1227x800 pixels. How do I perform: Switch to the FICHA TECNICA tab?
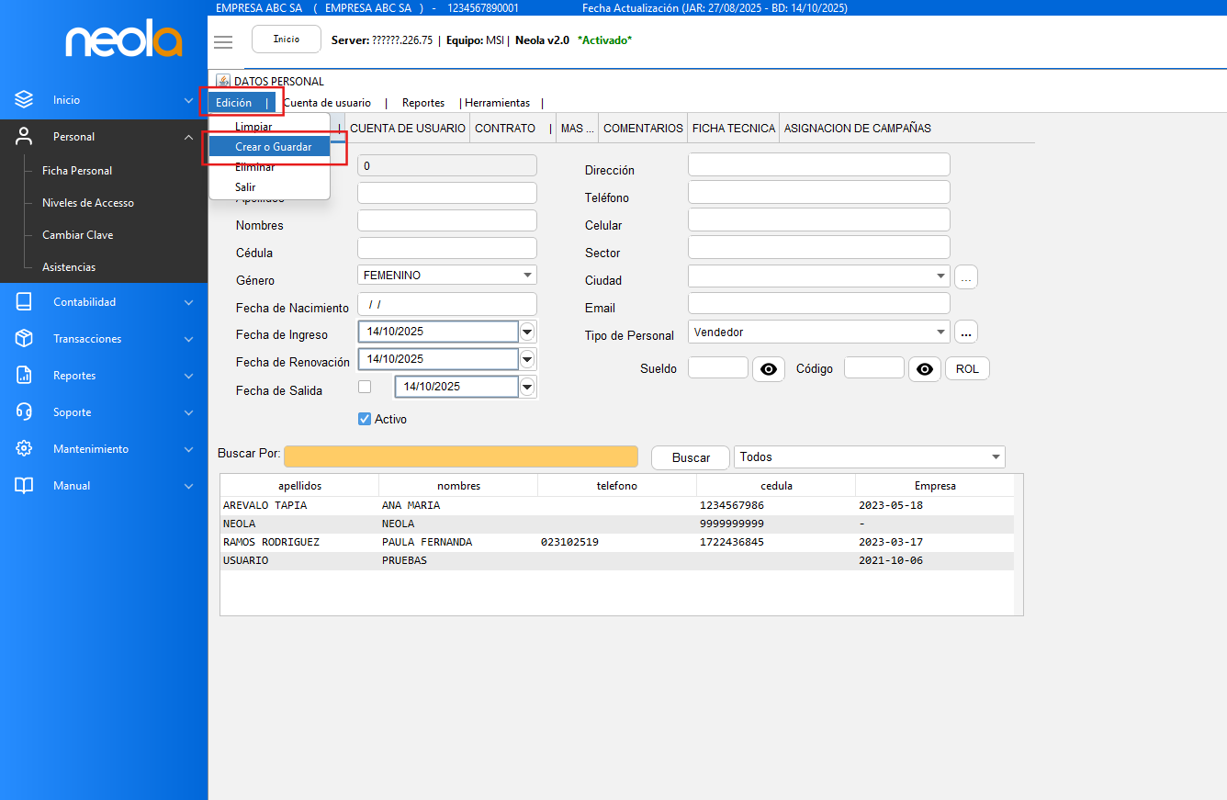[x=734, y=129]
